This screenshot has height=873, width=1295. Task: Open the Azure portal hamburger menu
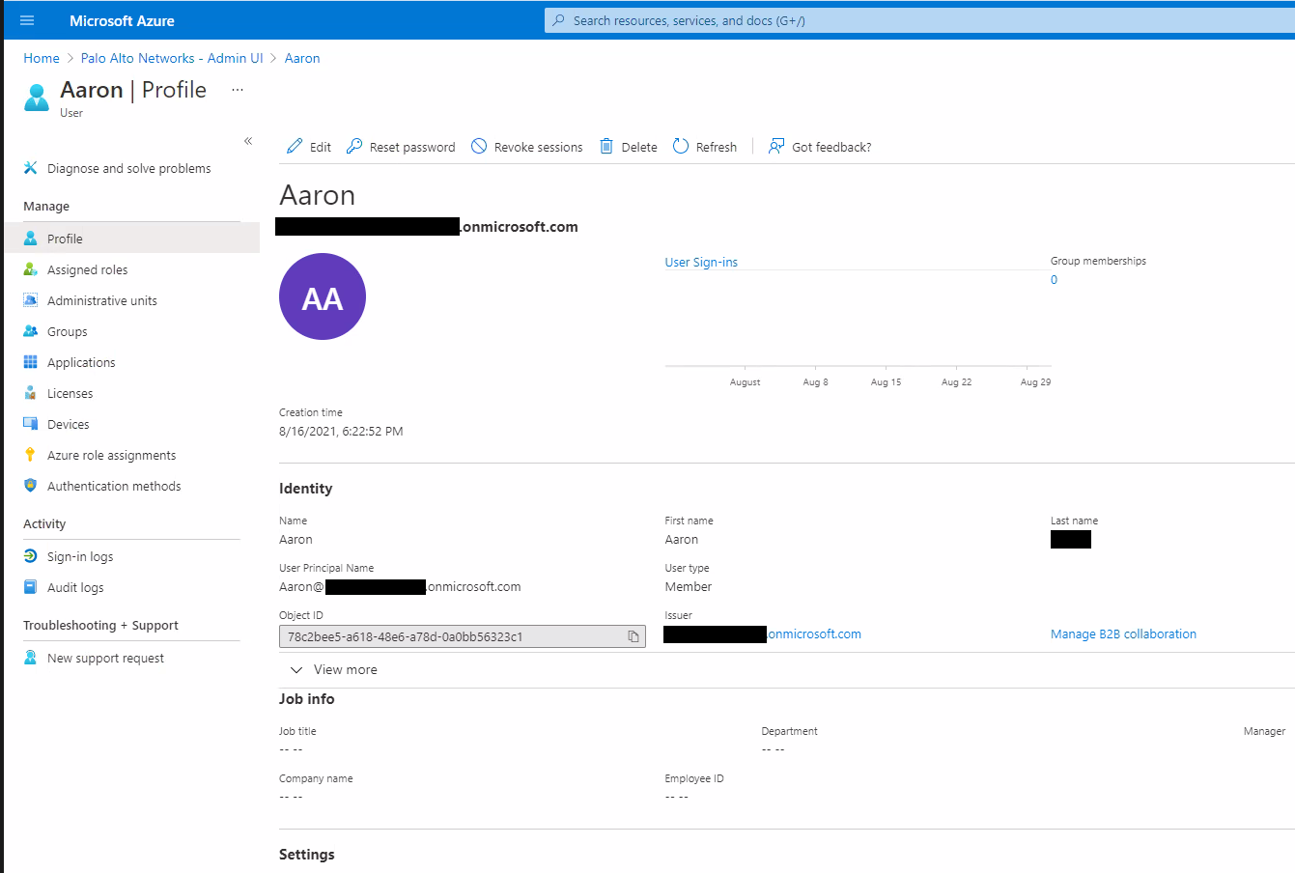pos(27,20)
